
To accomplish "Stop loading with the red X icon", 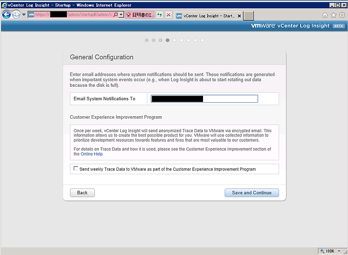I will [x=169, y=15].
